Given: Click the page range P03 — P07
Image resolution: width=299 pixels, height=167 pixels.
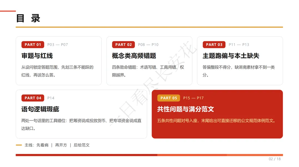Looking at the screenshot, I should tap(58, 45).
